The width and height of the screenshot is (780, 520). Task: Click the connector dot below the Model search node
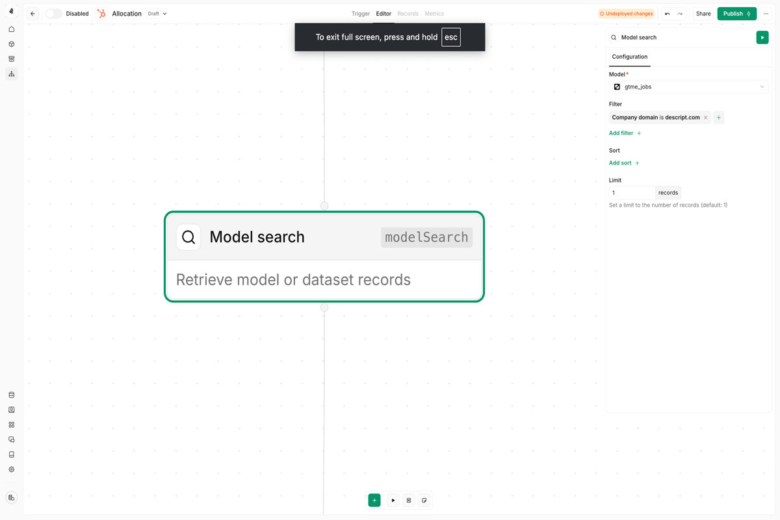pos(324,307)
